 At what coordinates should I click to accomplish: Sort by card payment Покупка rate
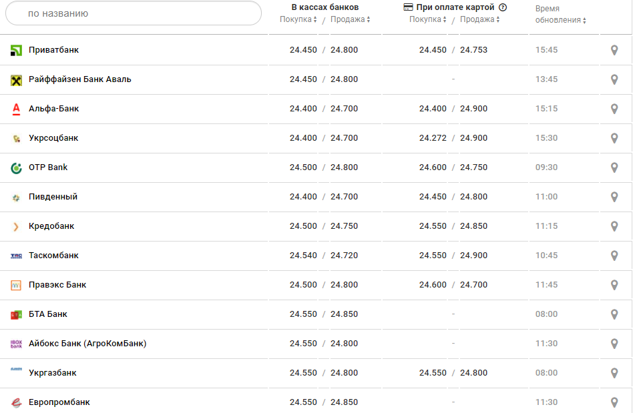pyautogui.click(x=427, y=19)
